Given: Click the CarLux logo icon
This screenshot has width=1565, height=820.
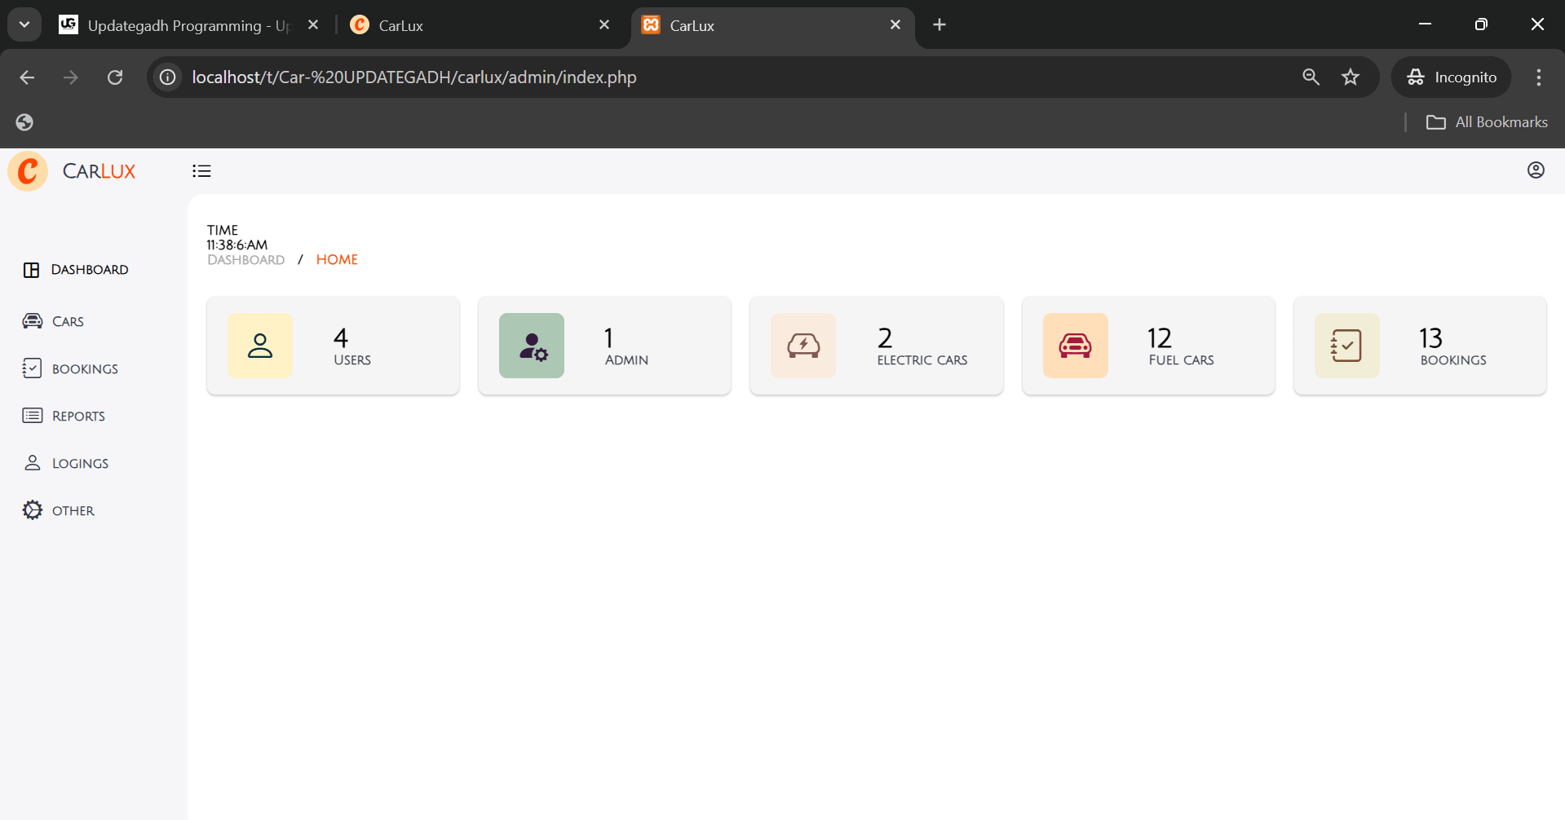Looking at the screenshot, I should click(x=29, y=171).
